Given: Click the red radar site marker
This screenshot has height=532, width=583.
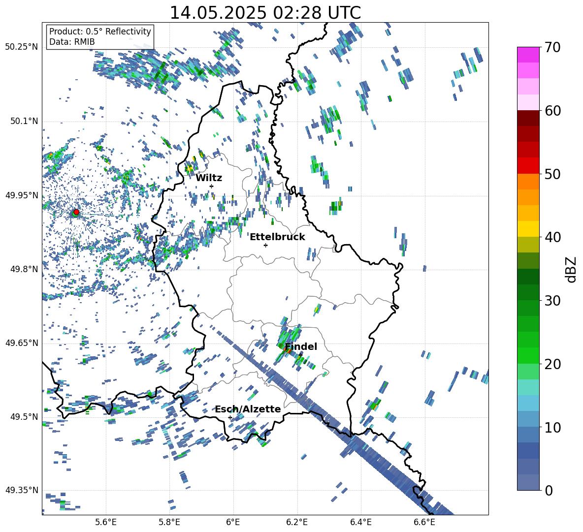Looking at the screenshot, I should pyautogui.click(x=76, y=212).
